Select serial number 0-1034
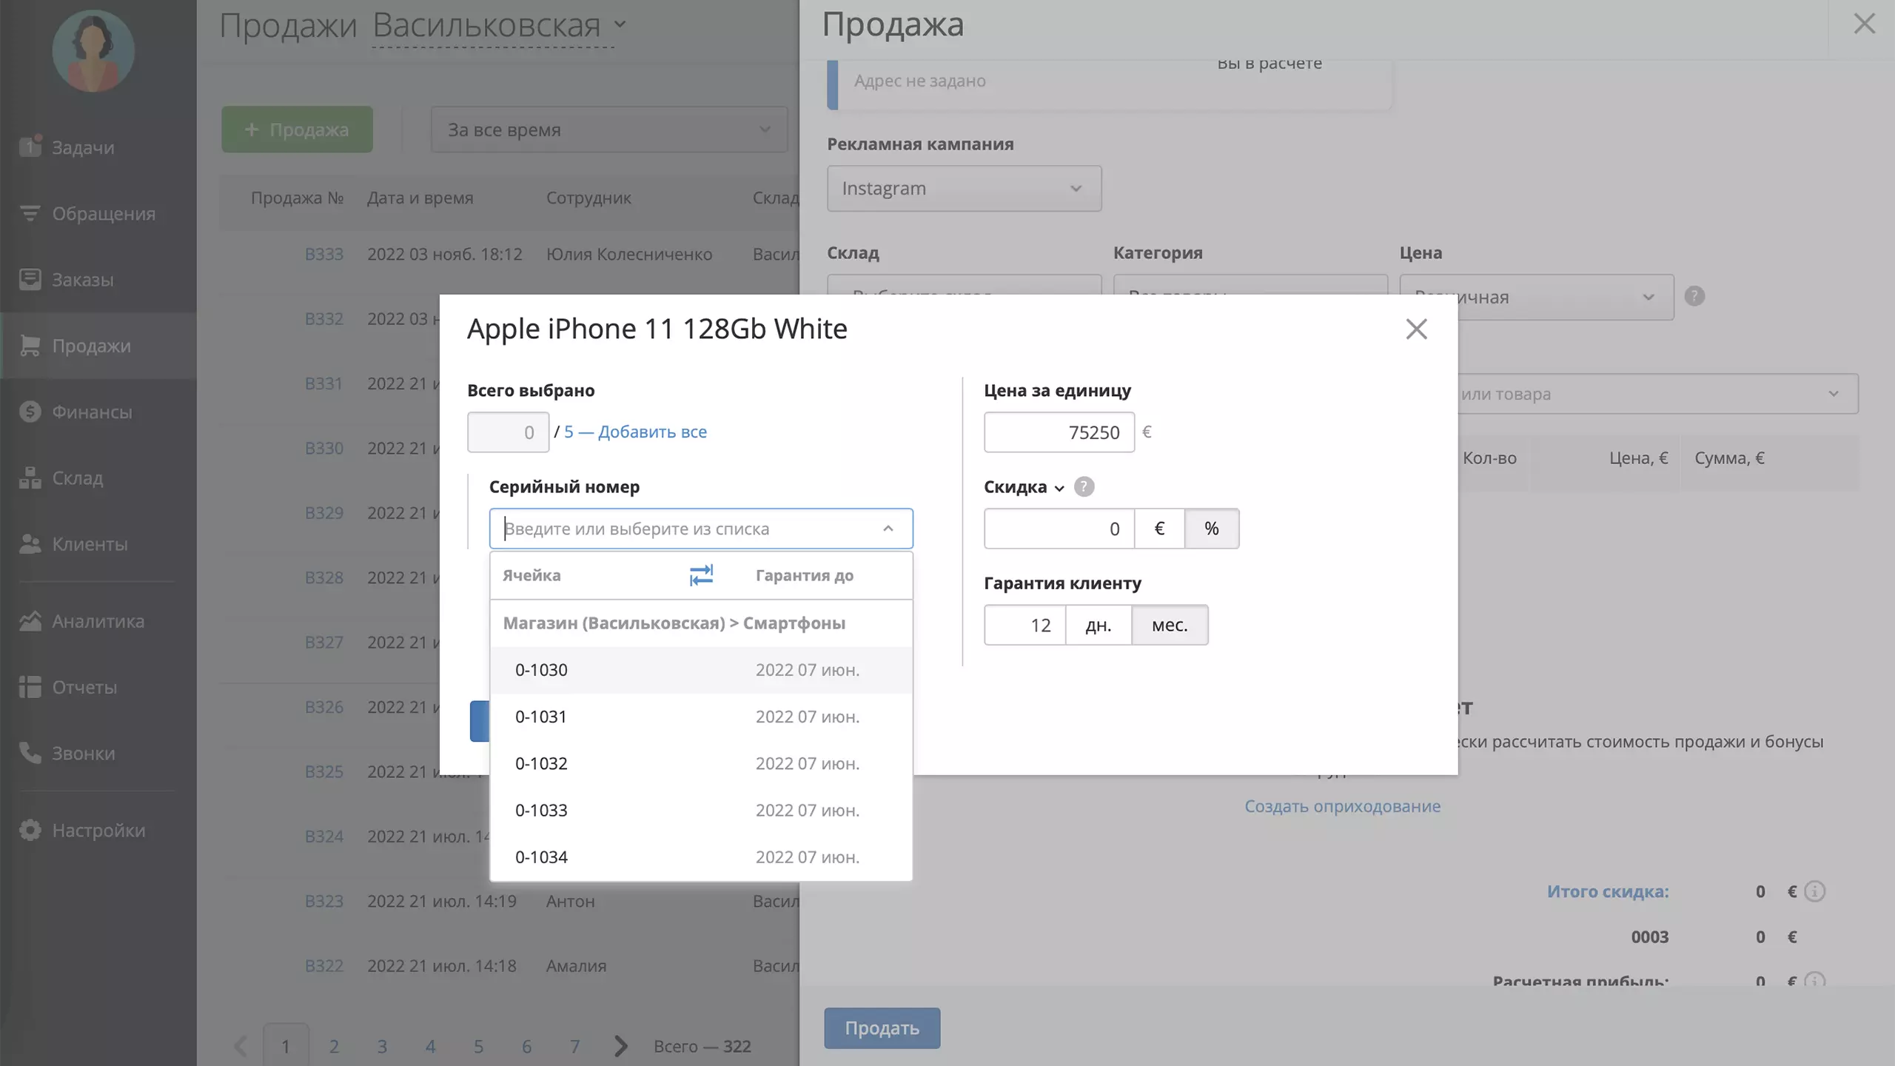1895x1066 pixels. click(701, 857)
